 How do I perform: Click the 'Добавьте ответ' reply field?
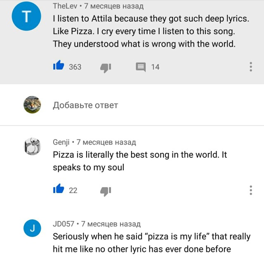tap(85, 105)
